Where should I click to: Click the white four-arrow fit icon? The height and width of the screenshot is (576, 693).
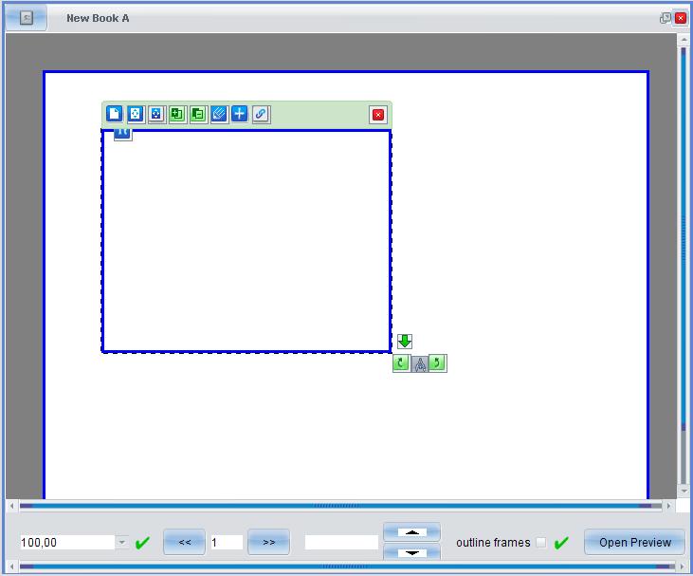point(136,114)
